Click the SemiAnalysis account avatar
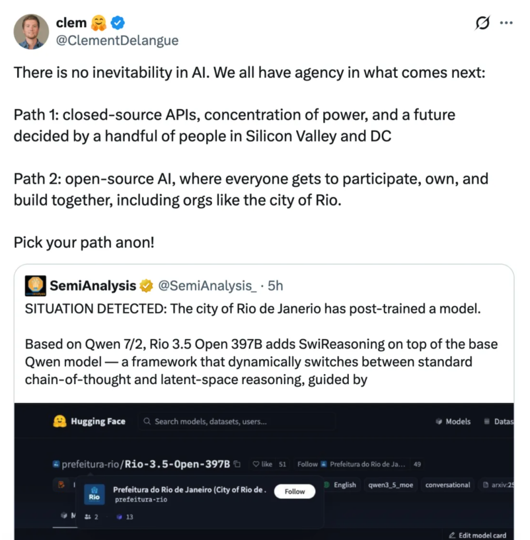Image resolution: width=530 pixels, height=540 pixels. tap(35, 285)
